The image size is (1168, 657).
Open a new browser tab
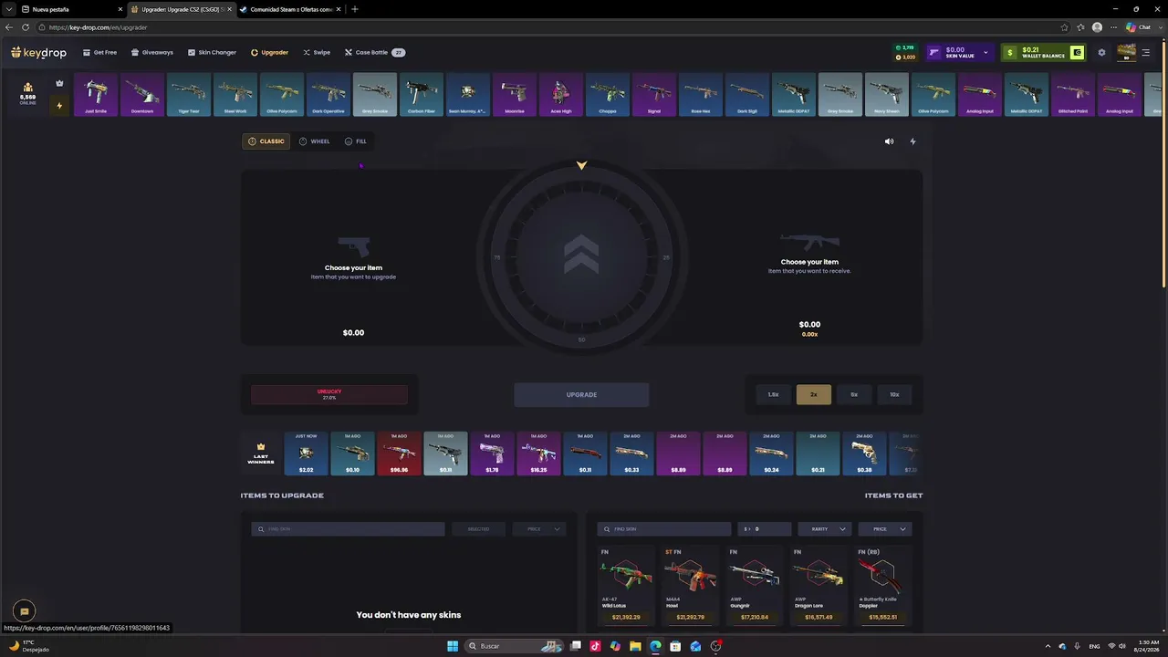(355, 9)
